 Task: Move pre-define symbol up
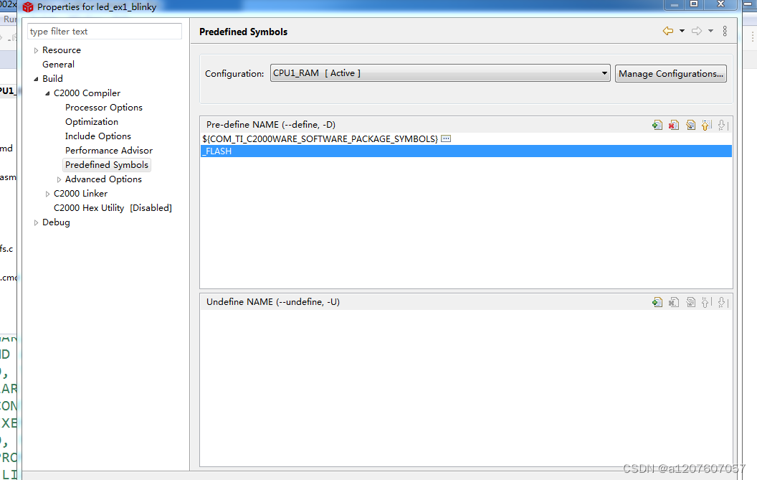pyautogui.click(x=706, y=125)
